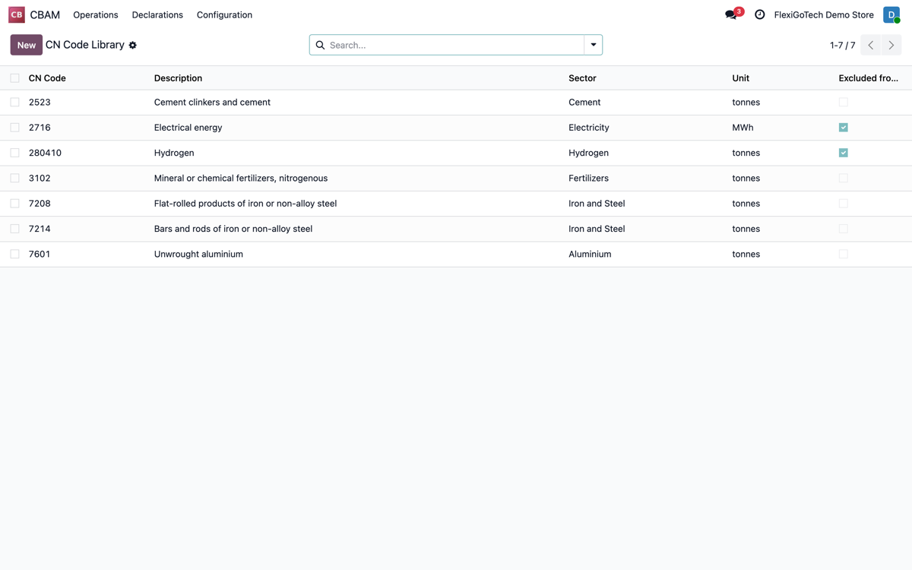This screenshot has height=570, width=912.
Task: Click the 1-7 / 7 pager counter
Action: 842,46
